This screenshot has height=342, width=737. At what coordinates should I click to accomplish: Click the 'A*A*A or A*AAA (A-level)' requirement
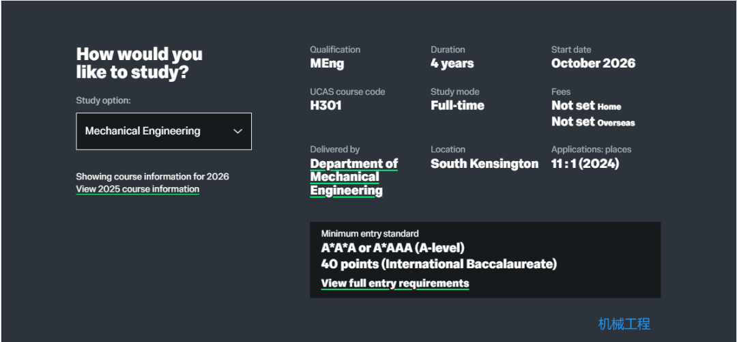point(393,248)
